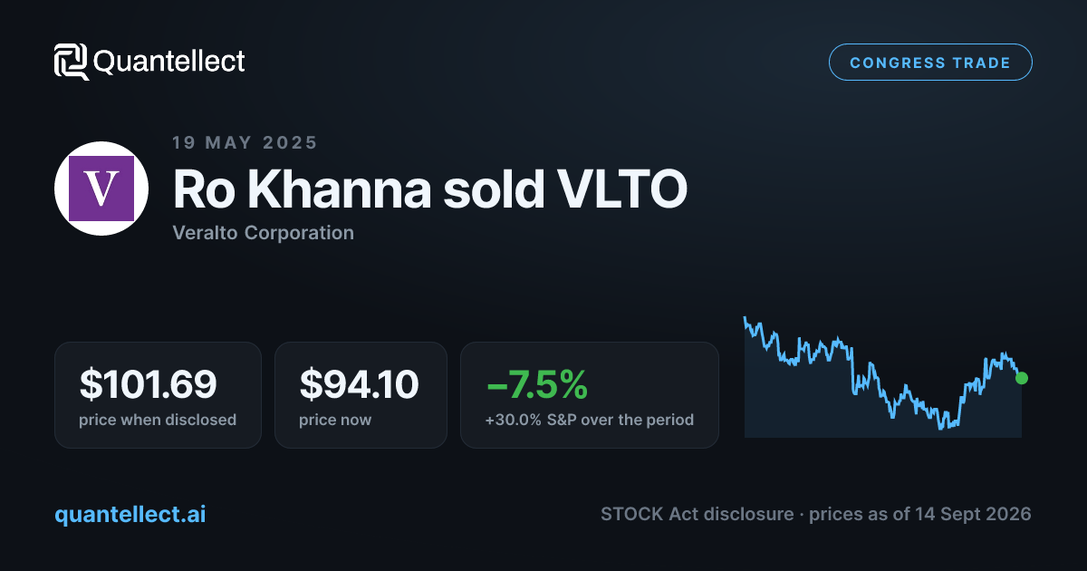Click the price when disclosed caption

point(158,420)
